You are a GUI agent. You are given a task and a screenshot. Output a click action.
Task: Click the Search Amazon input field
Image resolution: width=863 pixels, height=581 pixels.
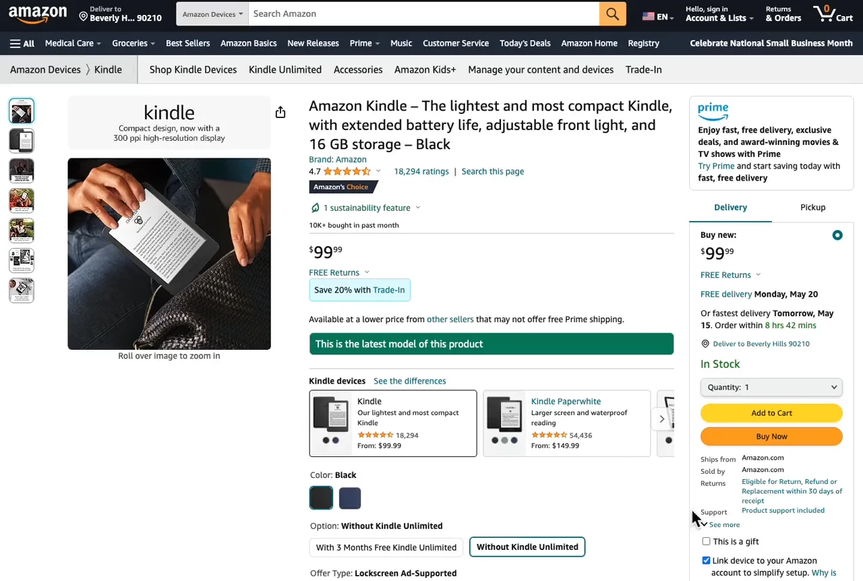coord(423,13)
